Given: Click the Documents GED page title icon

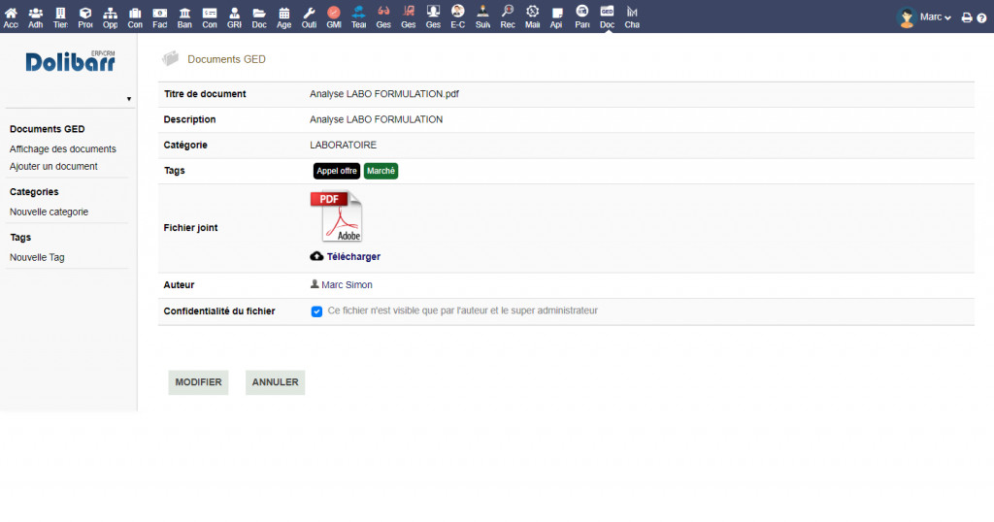Looking at the screenshot, I should coord(170,59).
